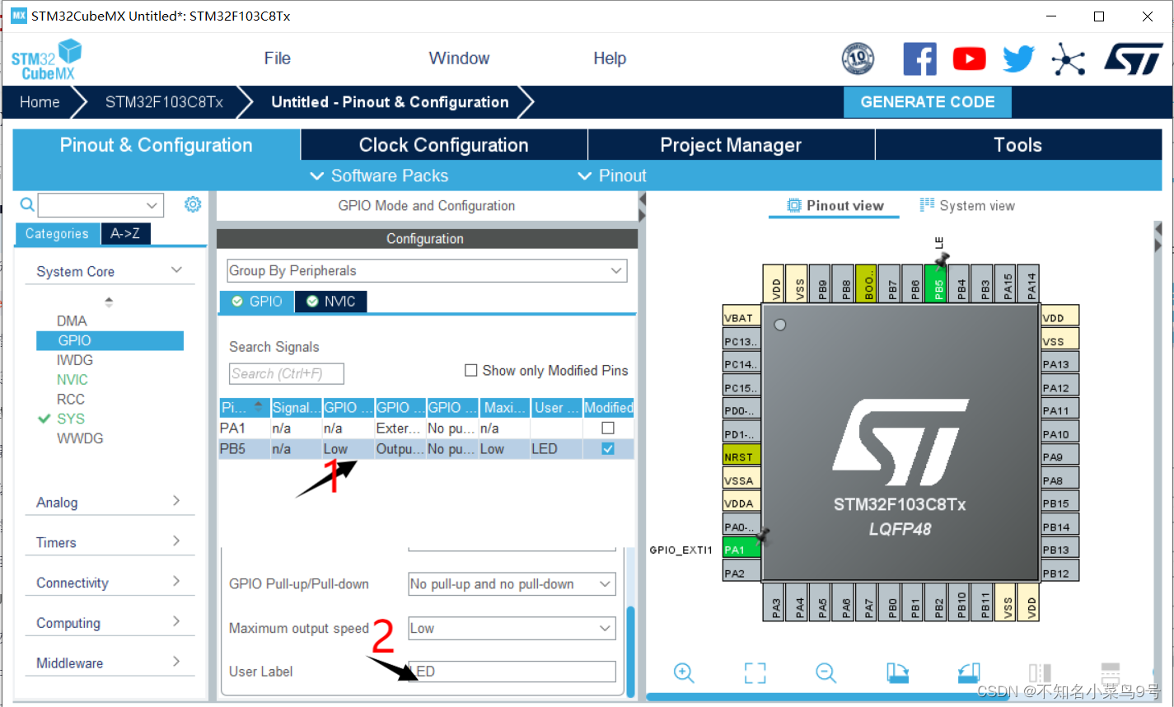Viewport: 1174px width, 707px height.
Task: Click the ST logo in the header
Action: click(1134, 59)
